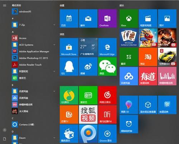Click the letter D group header

pyautogui.click(x=13, y=131)
